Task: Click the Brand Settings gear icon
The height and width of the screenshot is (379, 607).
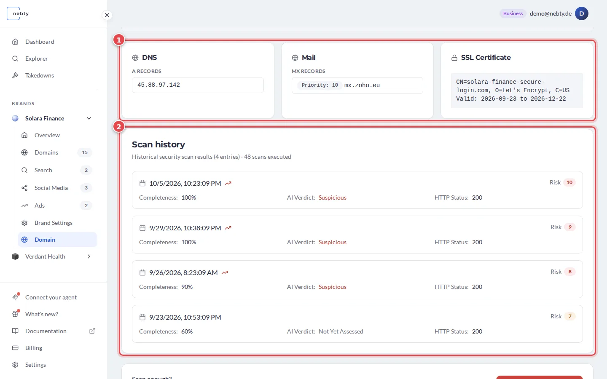Action: pos(24,223)
